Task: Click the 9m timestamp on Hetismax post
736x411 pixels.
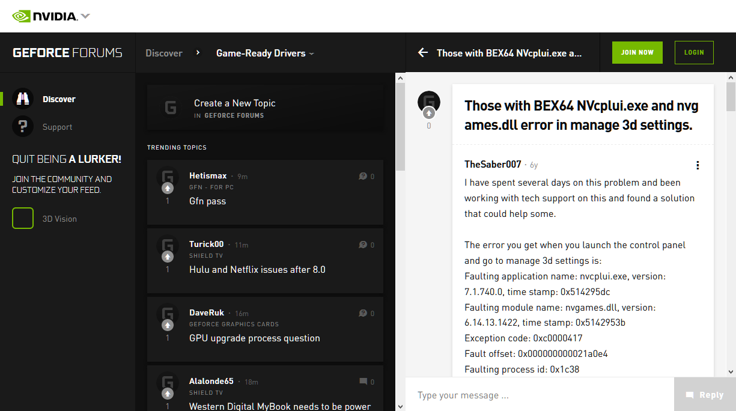Action: pos(242,177)
